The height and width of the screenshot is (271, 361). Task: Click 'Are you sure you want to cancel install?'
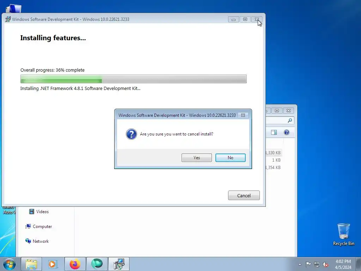(x=177, y=134)
